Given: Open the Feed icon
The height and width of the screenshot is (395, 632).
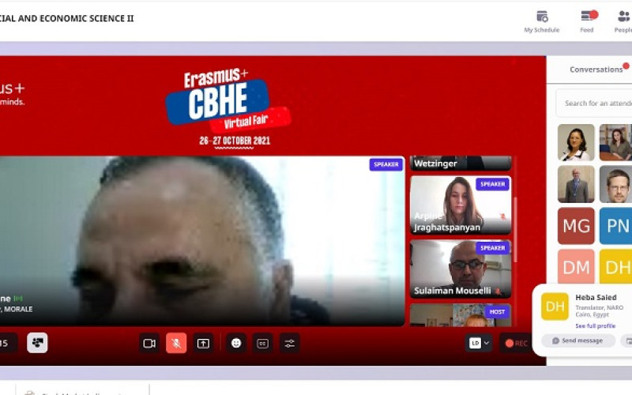Looking at the screenshot, I should tap(587, 21).
